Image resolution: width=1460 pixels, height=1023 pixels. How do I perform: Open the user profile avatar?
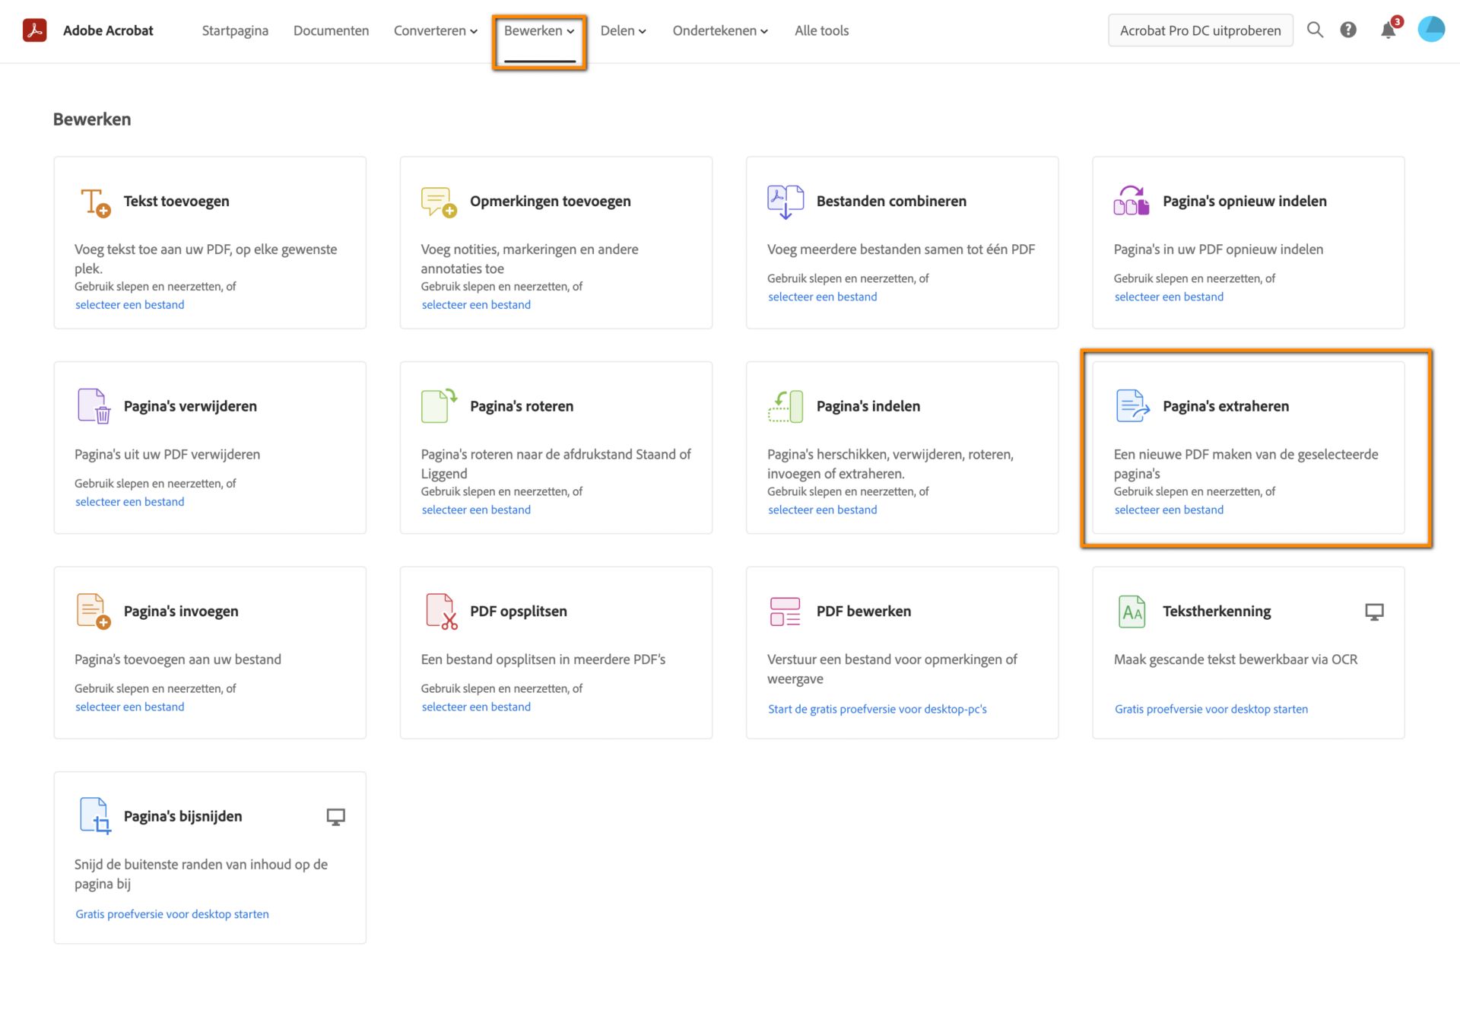pos(1431,30)
